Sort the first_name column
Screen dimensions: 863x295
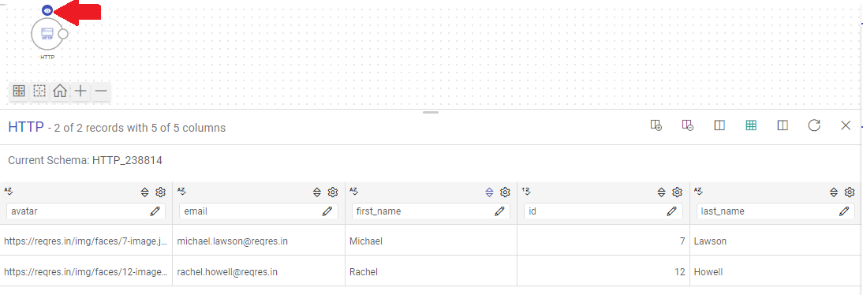[489, 192]
